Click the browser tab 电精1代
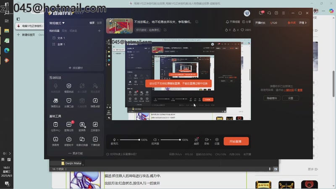The height and width of the screenshot is (189, 336). coord(29,26)
